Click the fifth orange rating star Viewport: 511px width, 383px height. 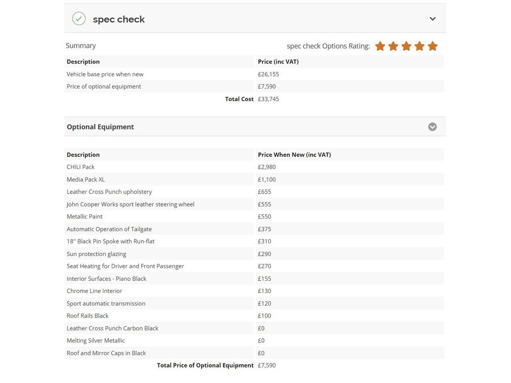point(432,46)
